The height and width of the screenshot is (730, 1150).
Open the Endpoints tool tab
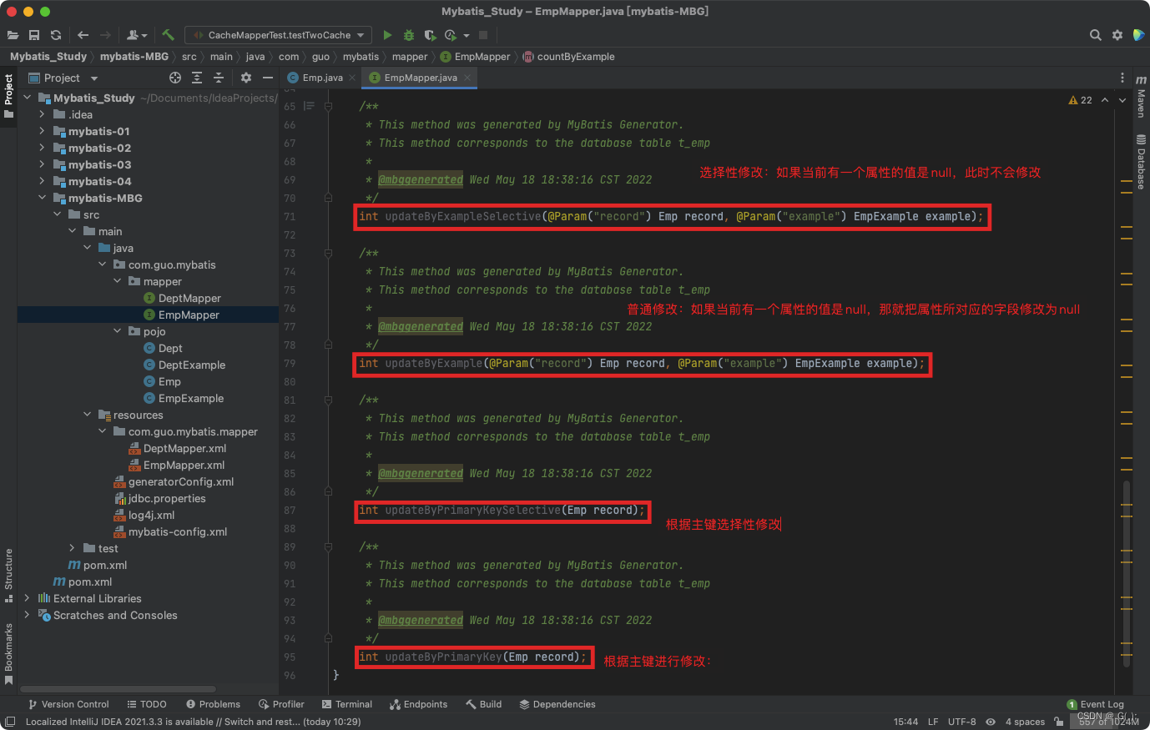[419, 704]
